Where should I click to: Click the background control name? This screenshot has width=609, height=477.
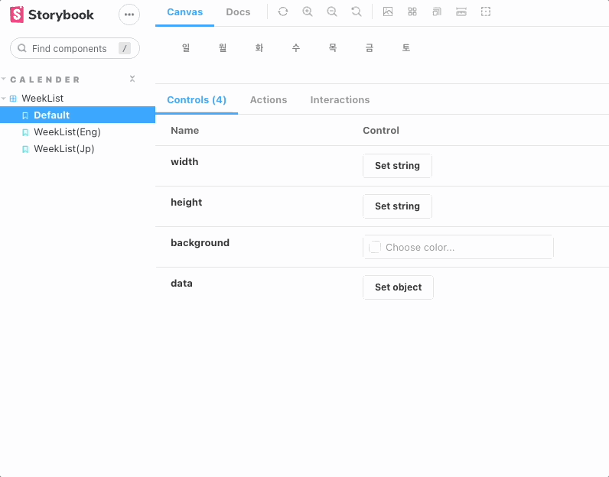tap(200, 243)
